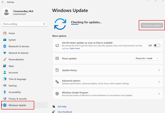This screenshot has height=113, width=165.
Task: Click the checking for updates progress bar
Action: tap(75, 24)
